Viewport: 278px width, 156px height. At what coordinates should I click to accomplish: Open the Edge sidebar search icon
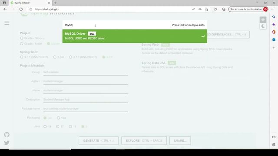(274, 17)
